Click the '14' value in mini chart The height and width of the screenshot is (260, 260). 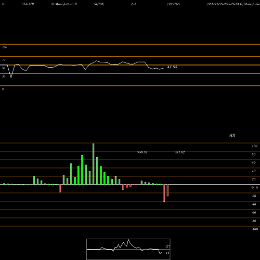(x=167, y=253)
